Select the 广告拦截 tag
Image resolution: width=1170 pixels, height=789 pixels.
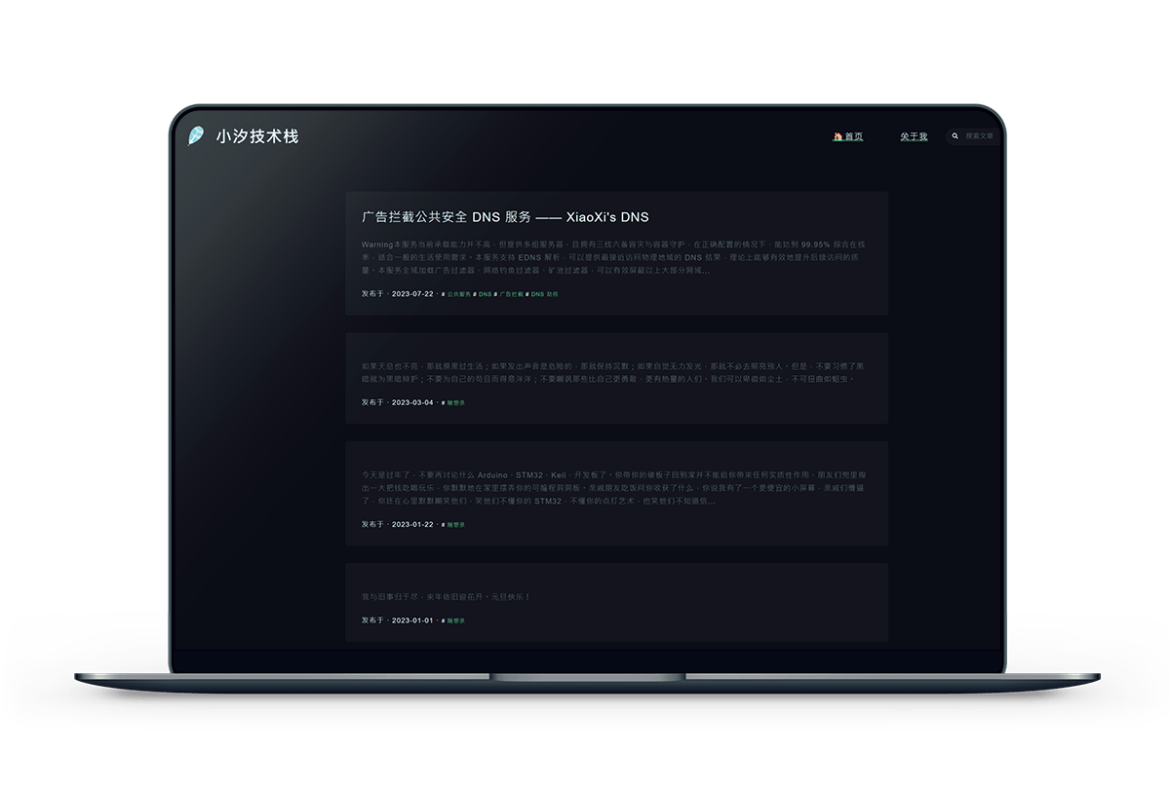pyautogui.click(x=511, y=294)
